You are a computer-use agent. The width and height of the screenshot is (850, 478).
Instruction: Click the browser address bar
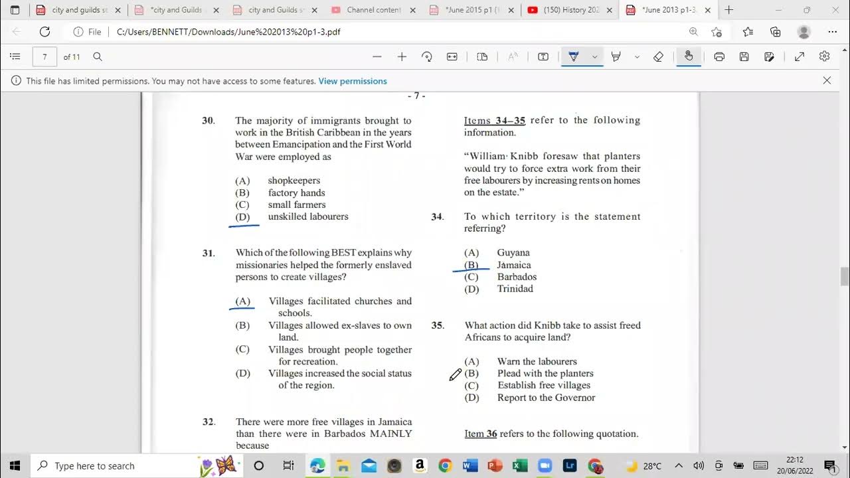coord(398,32)
